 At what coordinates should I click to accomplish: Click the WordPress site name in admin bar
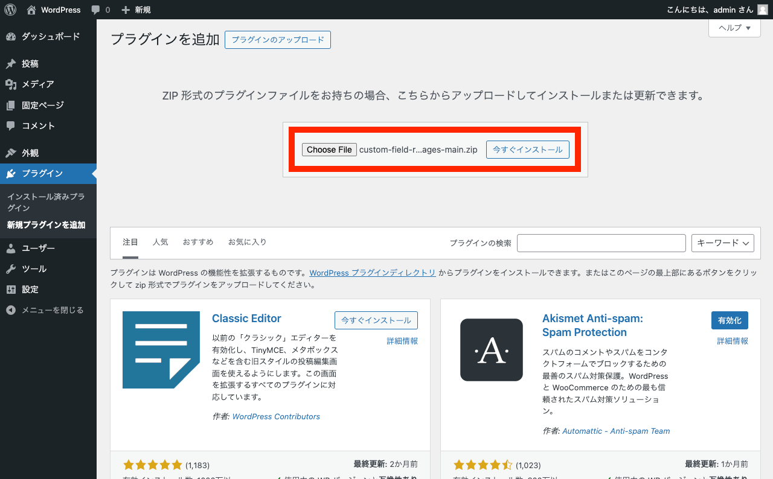click(61, 10)
